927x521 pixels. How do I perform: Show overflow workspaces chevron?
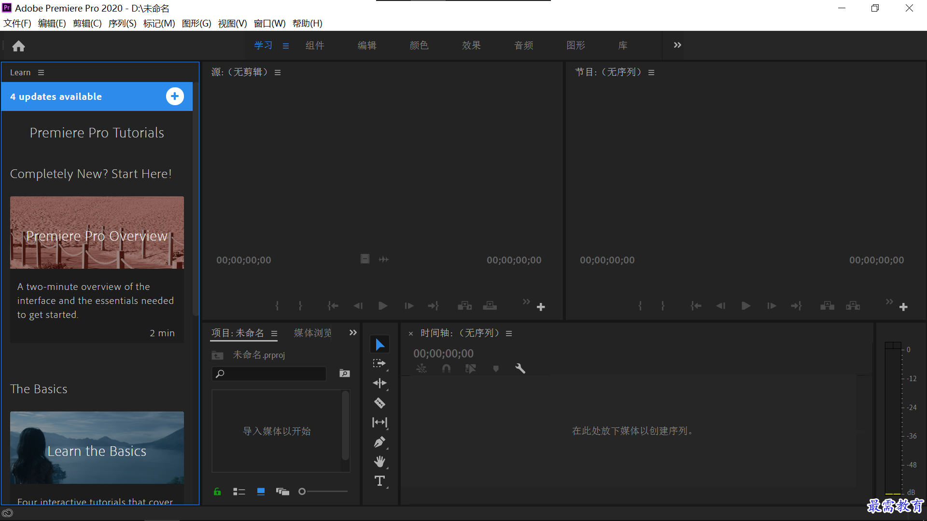pyautogui.click(x=677, y=45)
